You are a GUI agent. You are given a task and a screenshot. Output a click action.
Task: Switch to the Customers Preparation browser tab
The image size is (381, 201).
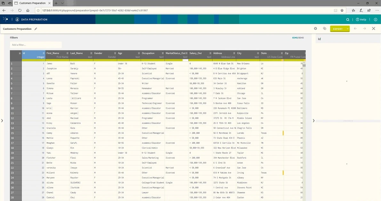(x=33, y=3)
